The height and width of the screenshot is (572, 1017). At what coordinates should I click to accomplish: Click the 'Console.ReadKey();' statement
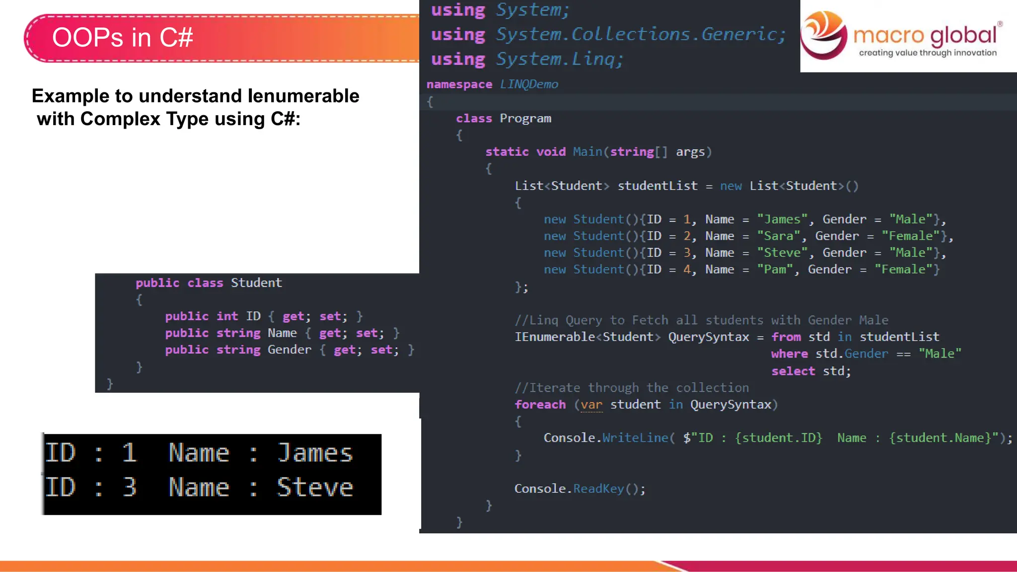[580, 489]
